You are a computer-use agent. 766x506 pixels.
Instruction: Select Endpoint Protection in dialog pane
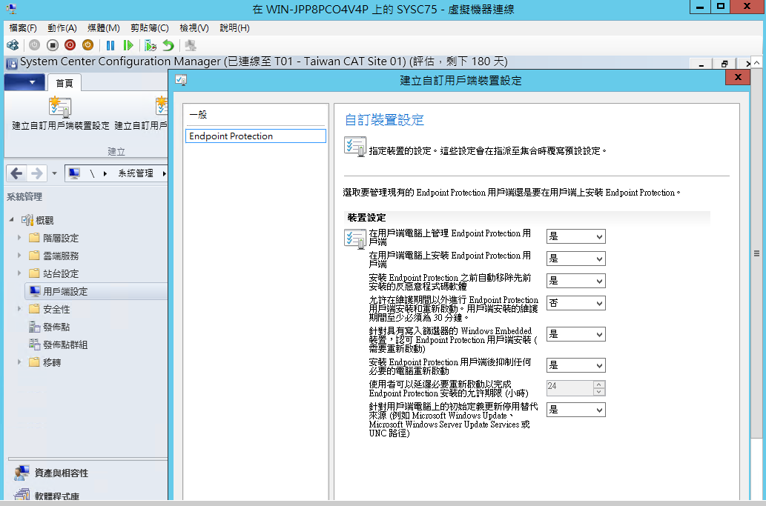tap(256, 136)
